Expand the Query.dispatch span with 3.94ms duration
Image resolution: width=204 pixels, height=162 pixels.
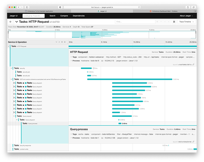pyautogui.click(x=14, y=94)
